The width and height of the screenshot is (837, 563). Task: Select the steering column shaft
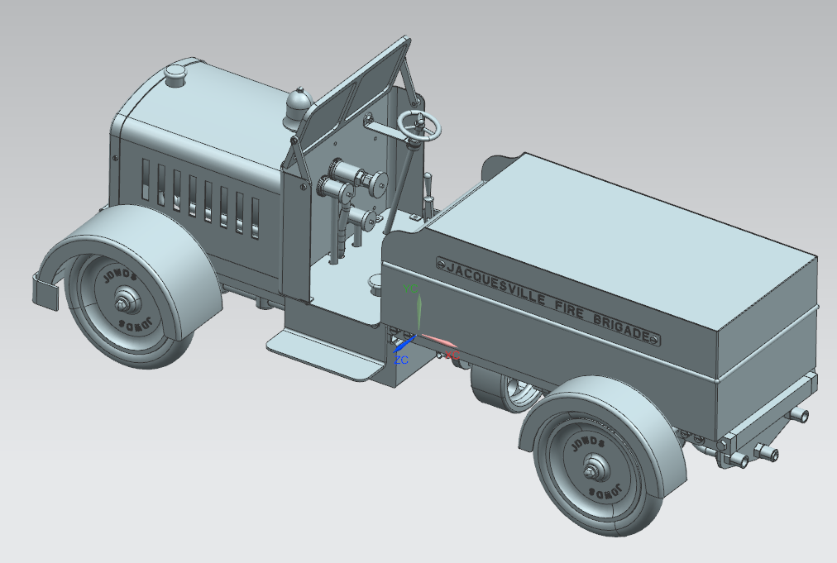click(x=401, y=188)
